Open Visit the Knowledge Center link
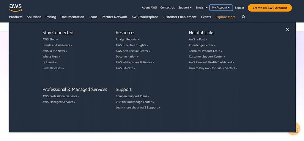Image resolution: width=304 pixels, height=141 pixels. pos(135,102)
